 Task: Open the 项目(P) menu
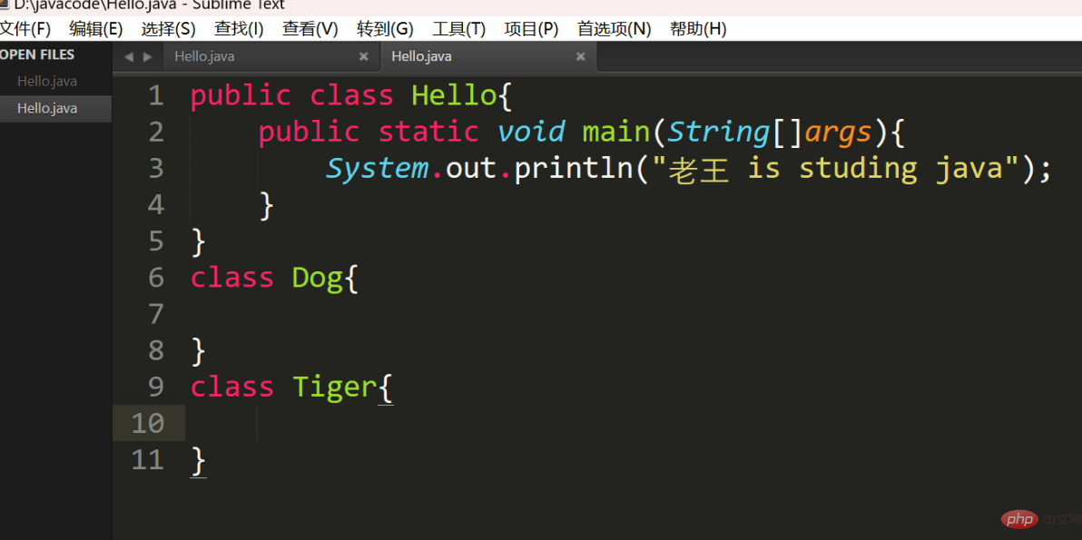(531, 29)
